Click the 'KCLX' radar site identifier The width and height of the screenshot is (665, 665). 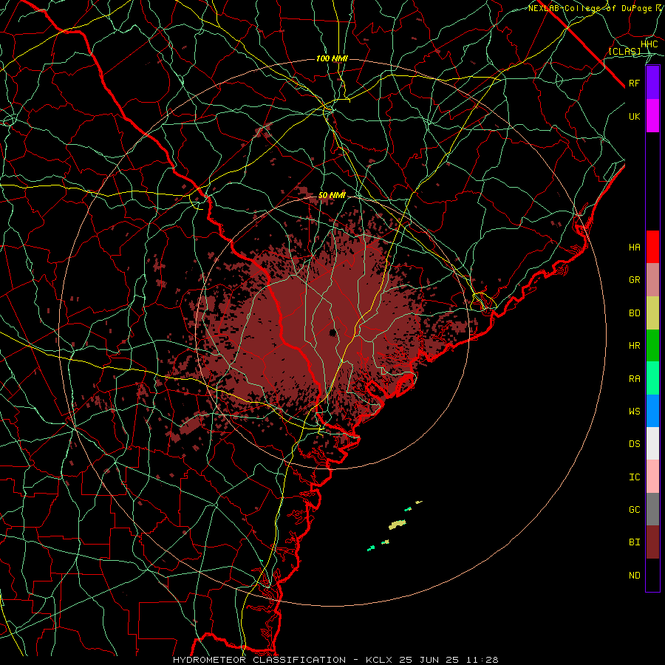pos(379,660)
